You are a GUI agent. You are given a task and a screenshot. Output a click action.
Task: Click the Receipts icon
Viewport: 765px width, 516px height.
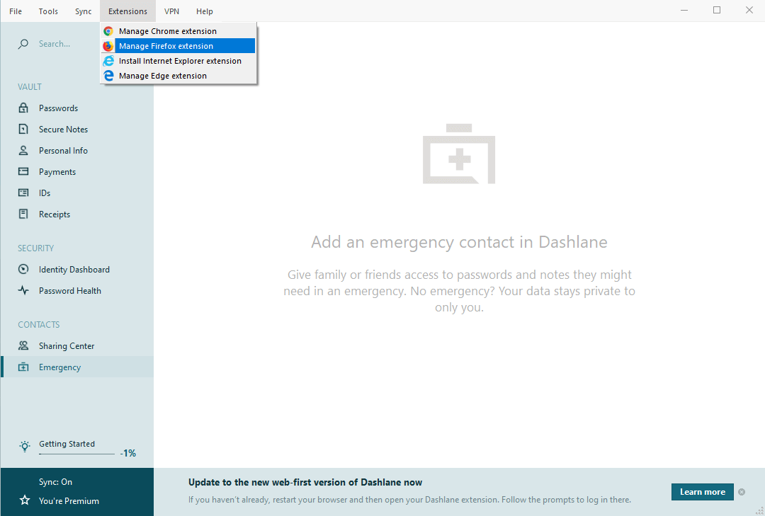[x=23, y=214]
